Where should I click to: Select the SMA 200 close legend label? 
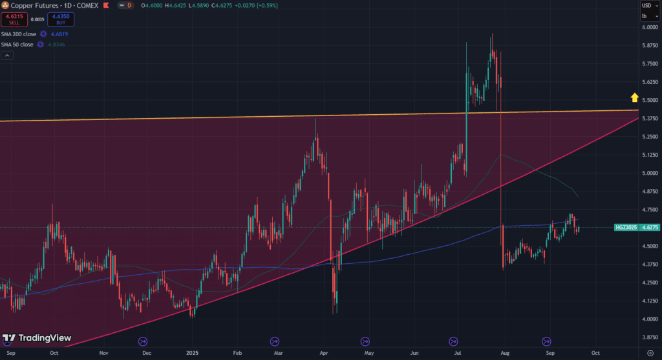pos(19,34)
